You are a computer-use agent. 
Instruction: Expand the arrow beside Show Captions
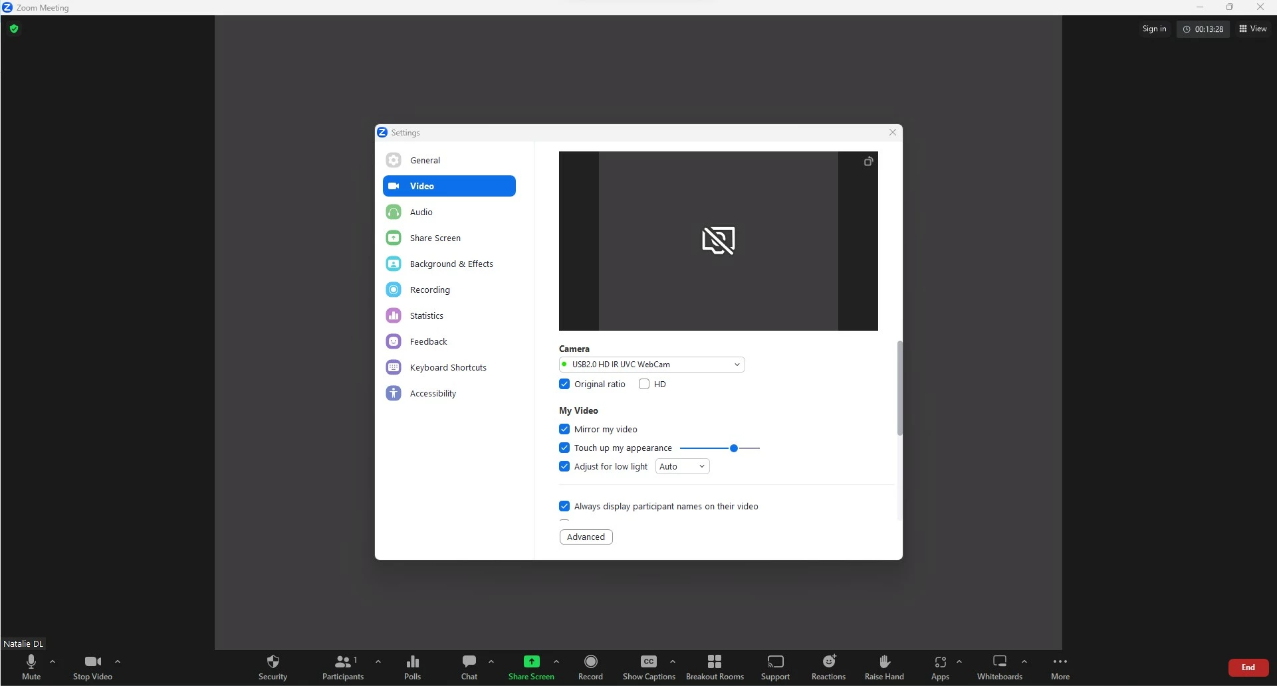pyautogui.click(x=673, y=661)
